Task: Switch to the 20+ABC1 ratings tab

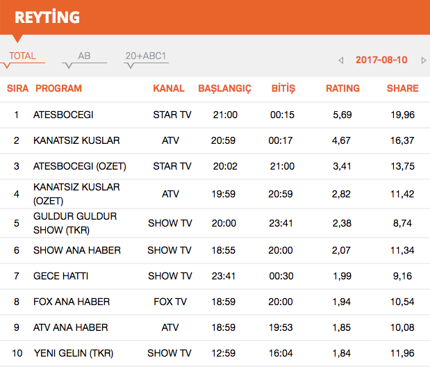Action: [x=146, y=56]
